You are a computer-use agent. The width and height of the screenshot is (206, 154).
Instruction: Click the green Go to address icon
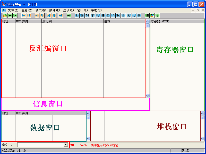(x=69, y=16)
